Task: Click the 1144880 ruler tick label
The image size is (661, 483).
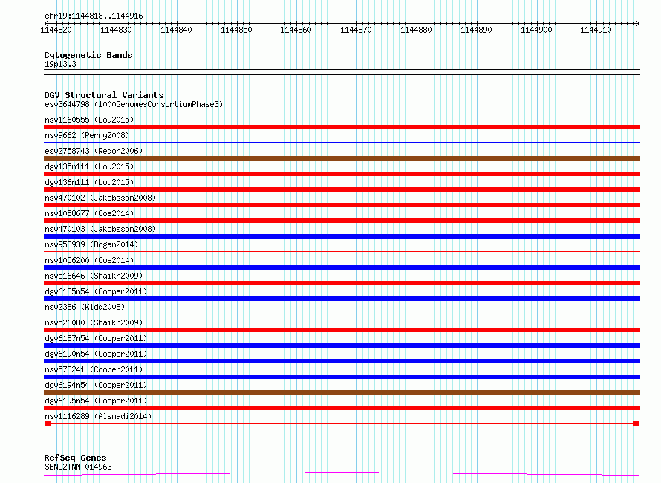Action: coord(416,30)
